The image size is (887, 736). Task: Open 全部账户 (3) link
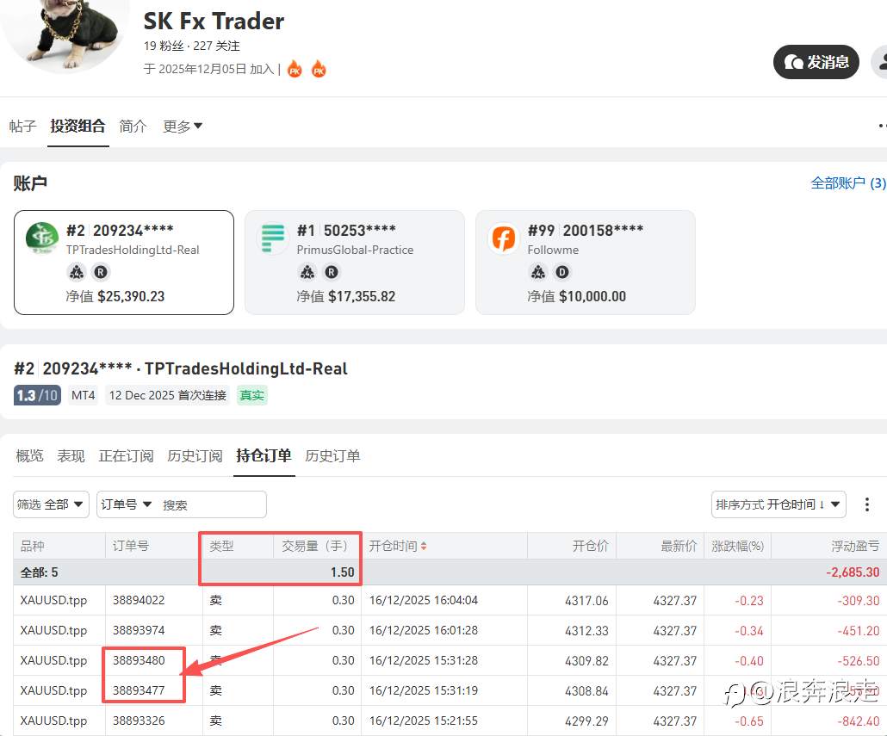[x=848, y=182]
